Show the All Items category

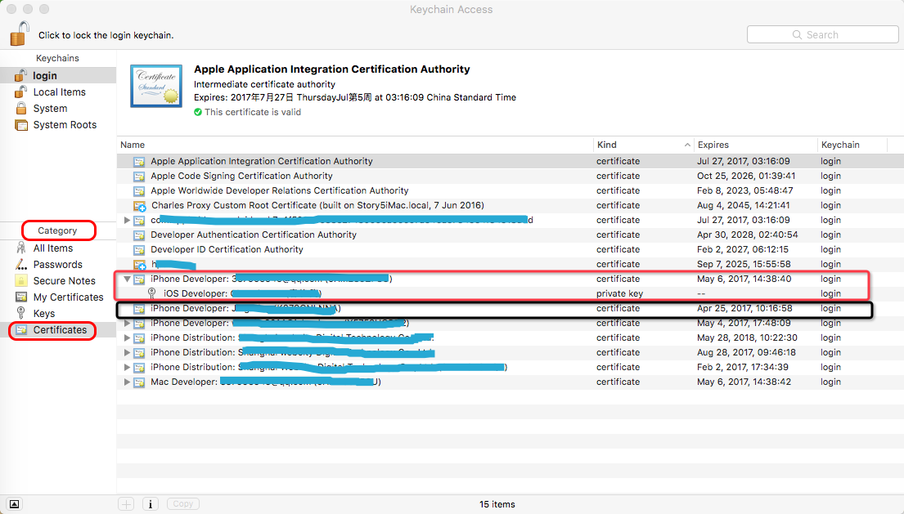[57, 248]
